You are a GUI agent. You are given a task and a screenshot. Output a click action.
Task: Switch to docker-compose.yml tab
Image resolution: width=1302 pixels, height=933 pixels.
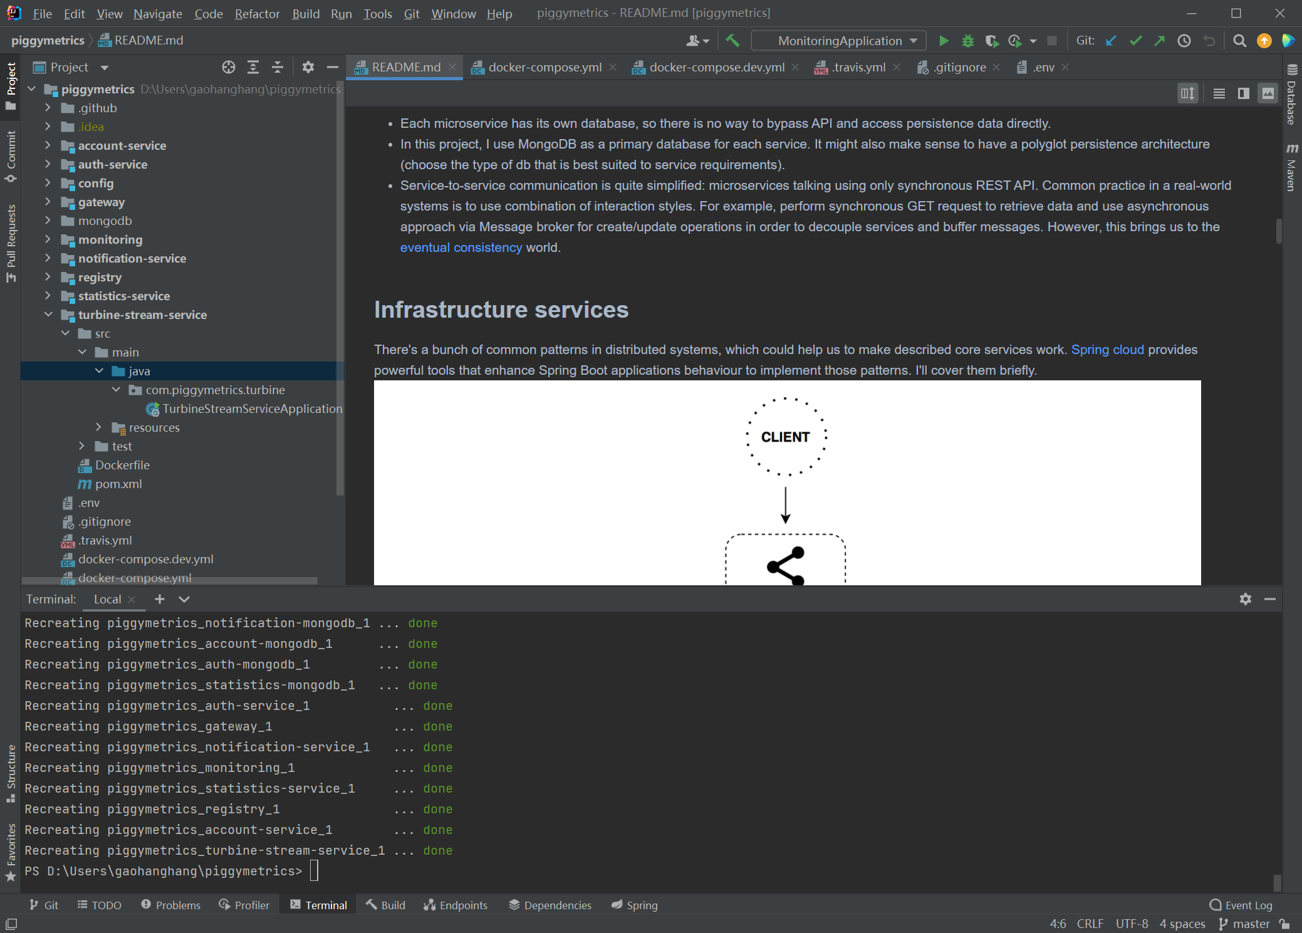tap(544, 67)
